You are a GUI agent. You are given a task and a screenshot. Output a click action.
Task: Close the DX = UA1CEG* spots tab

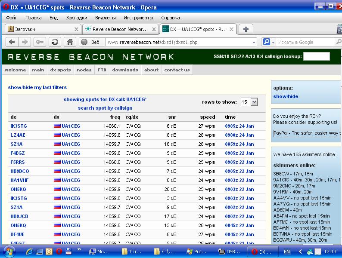coord(232,29)
